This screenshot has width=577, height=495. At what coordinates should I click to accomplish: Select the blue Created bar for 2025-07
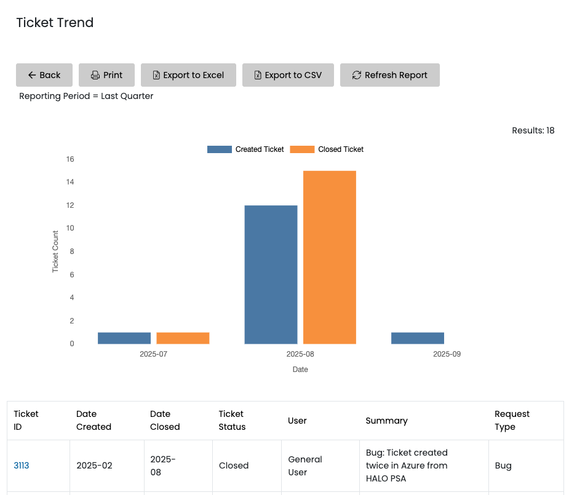(x=124, y=338)
